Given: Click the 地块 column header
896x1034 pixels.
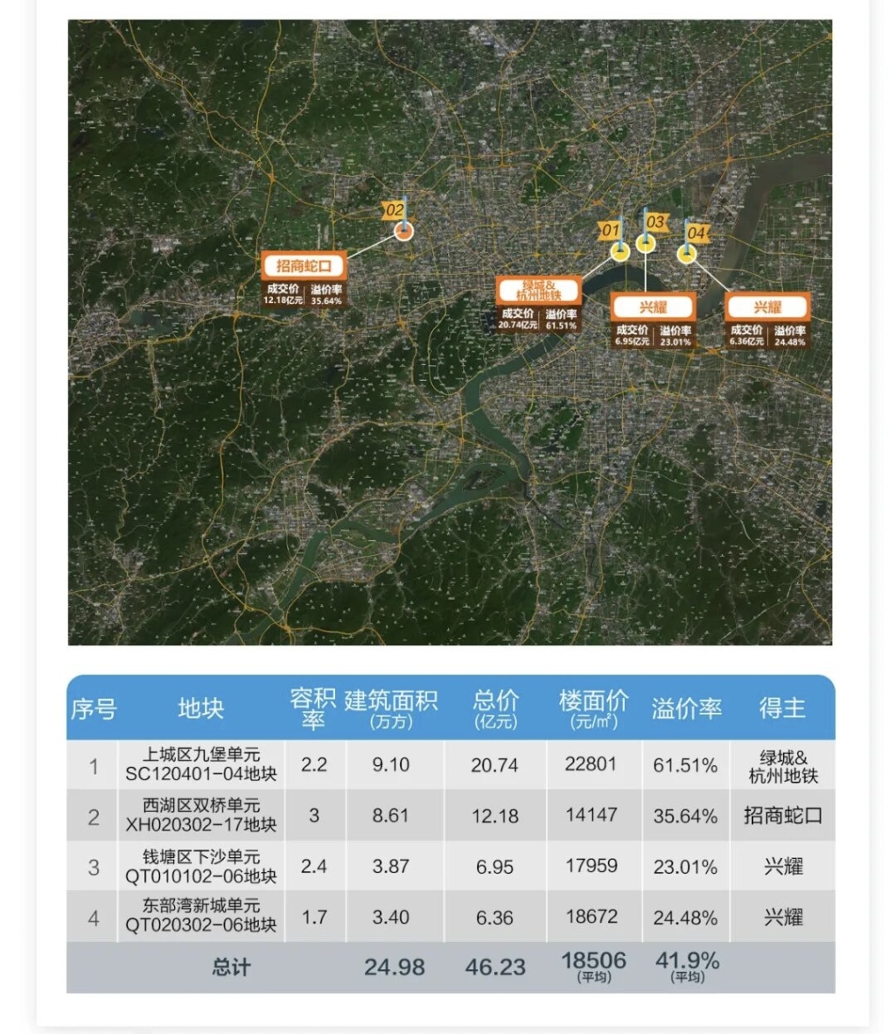Looking at the screenshot, I should (201, 709).
